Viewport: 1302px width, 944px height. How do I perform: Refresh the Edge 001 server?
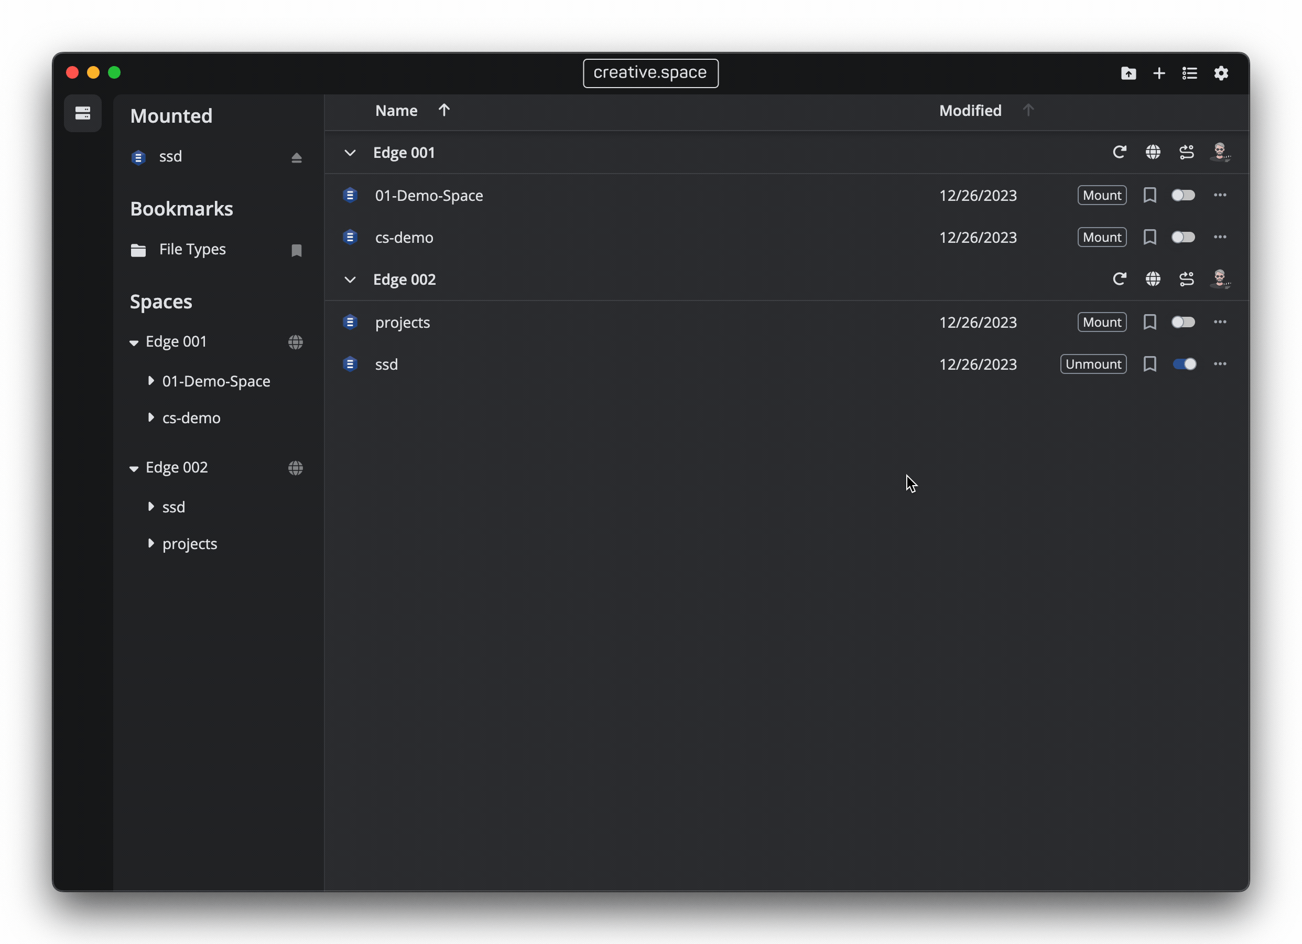point(1119,152)
